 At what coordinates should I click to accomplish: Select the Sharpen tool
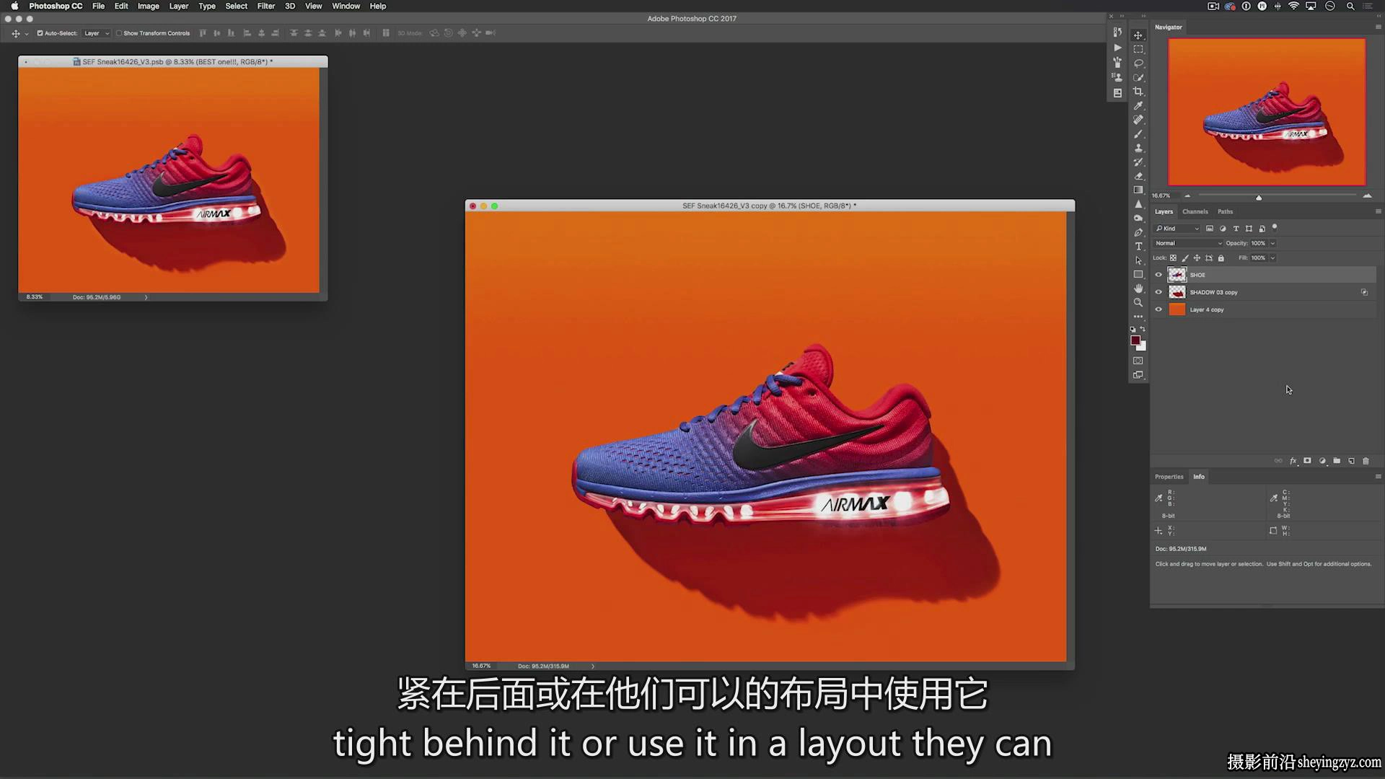click(x=1138, y=204)
